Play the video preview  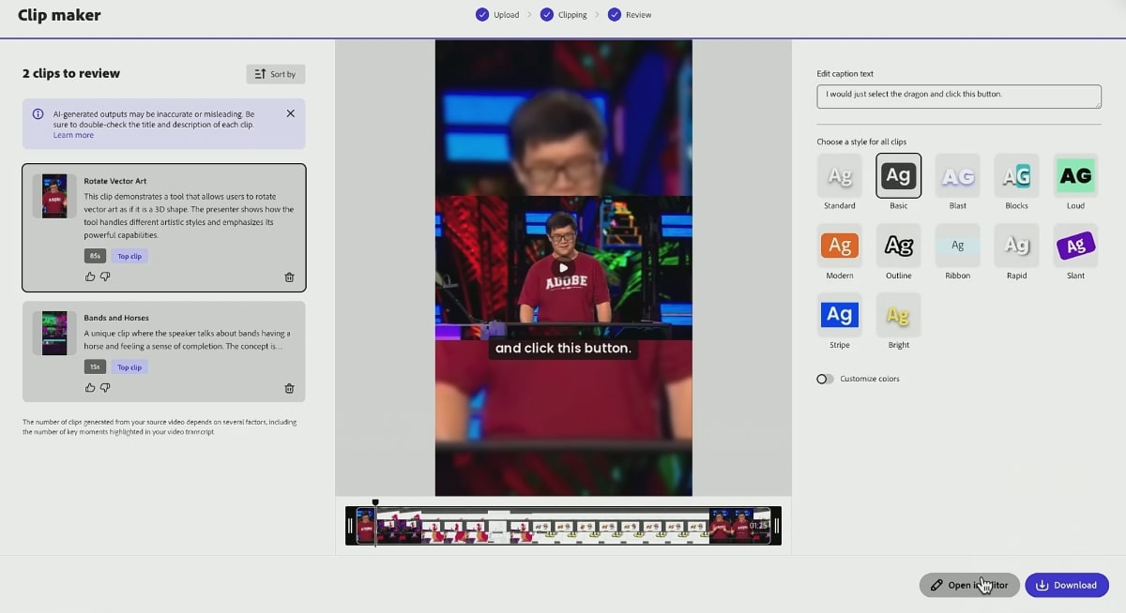tap(563, 268)
